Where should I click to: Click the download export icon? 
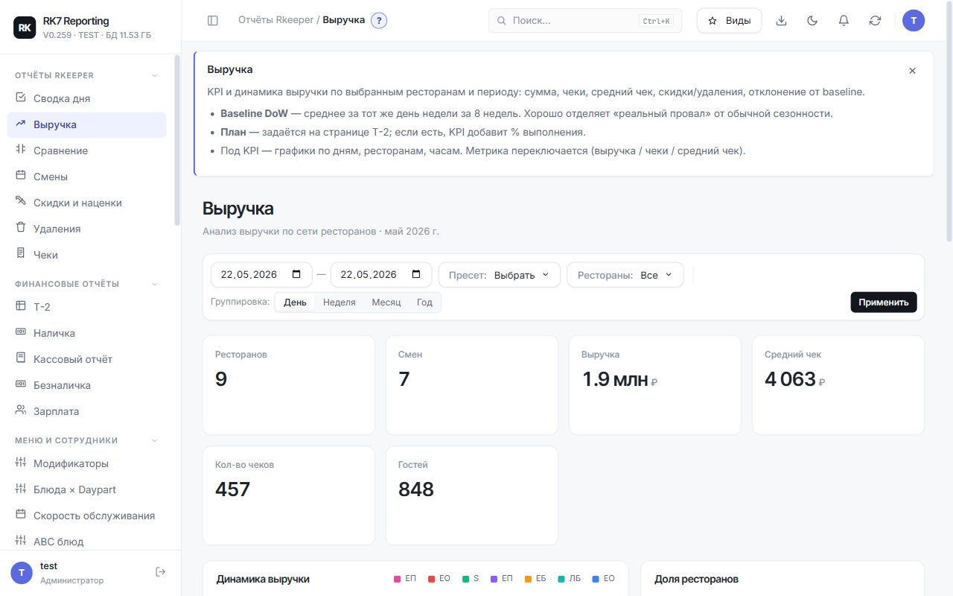pos(781,21)
